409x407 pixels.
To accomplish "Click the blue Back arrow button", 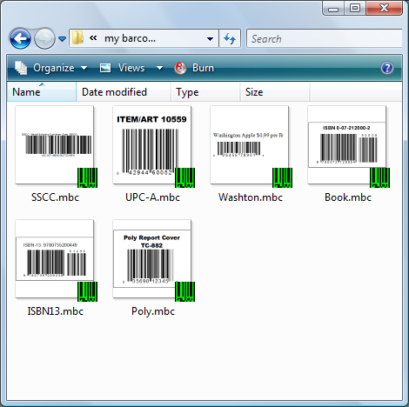I will coord(20,38).
